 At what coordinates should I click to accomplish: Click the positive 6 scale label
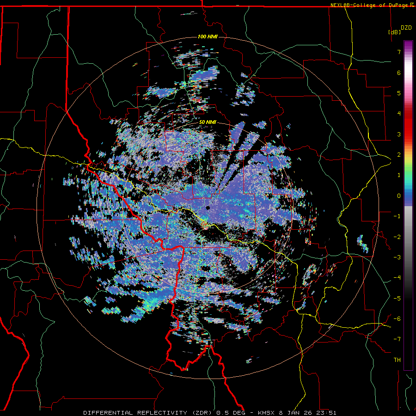click(399, 73)
